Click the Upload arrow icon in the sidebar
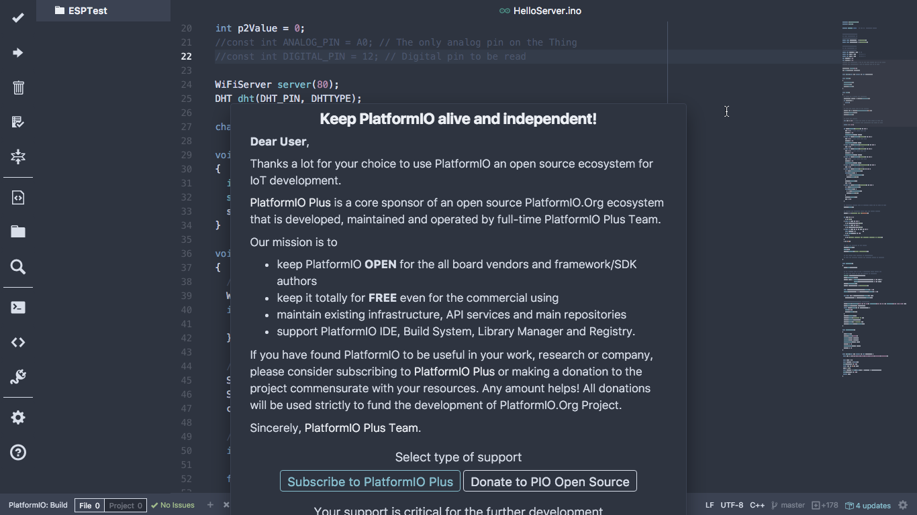Image resolution: width=917 pixels, height=515 pixels. [18, 52]
